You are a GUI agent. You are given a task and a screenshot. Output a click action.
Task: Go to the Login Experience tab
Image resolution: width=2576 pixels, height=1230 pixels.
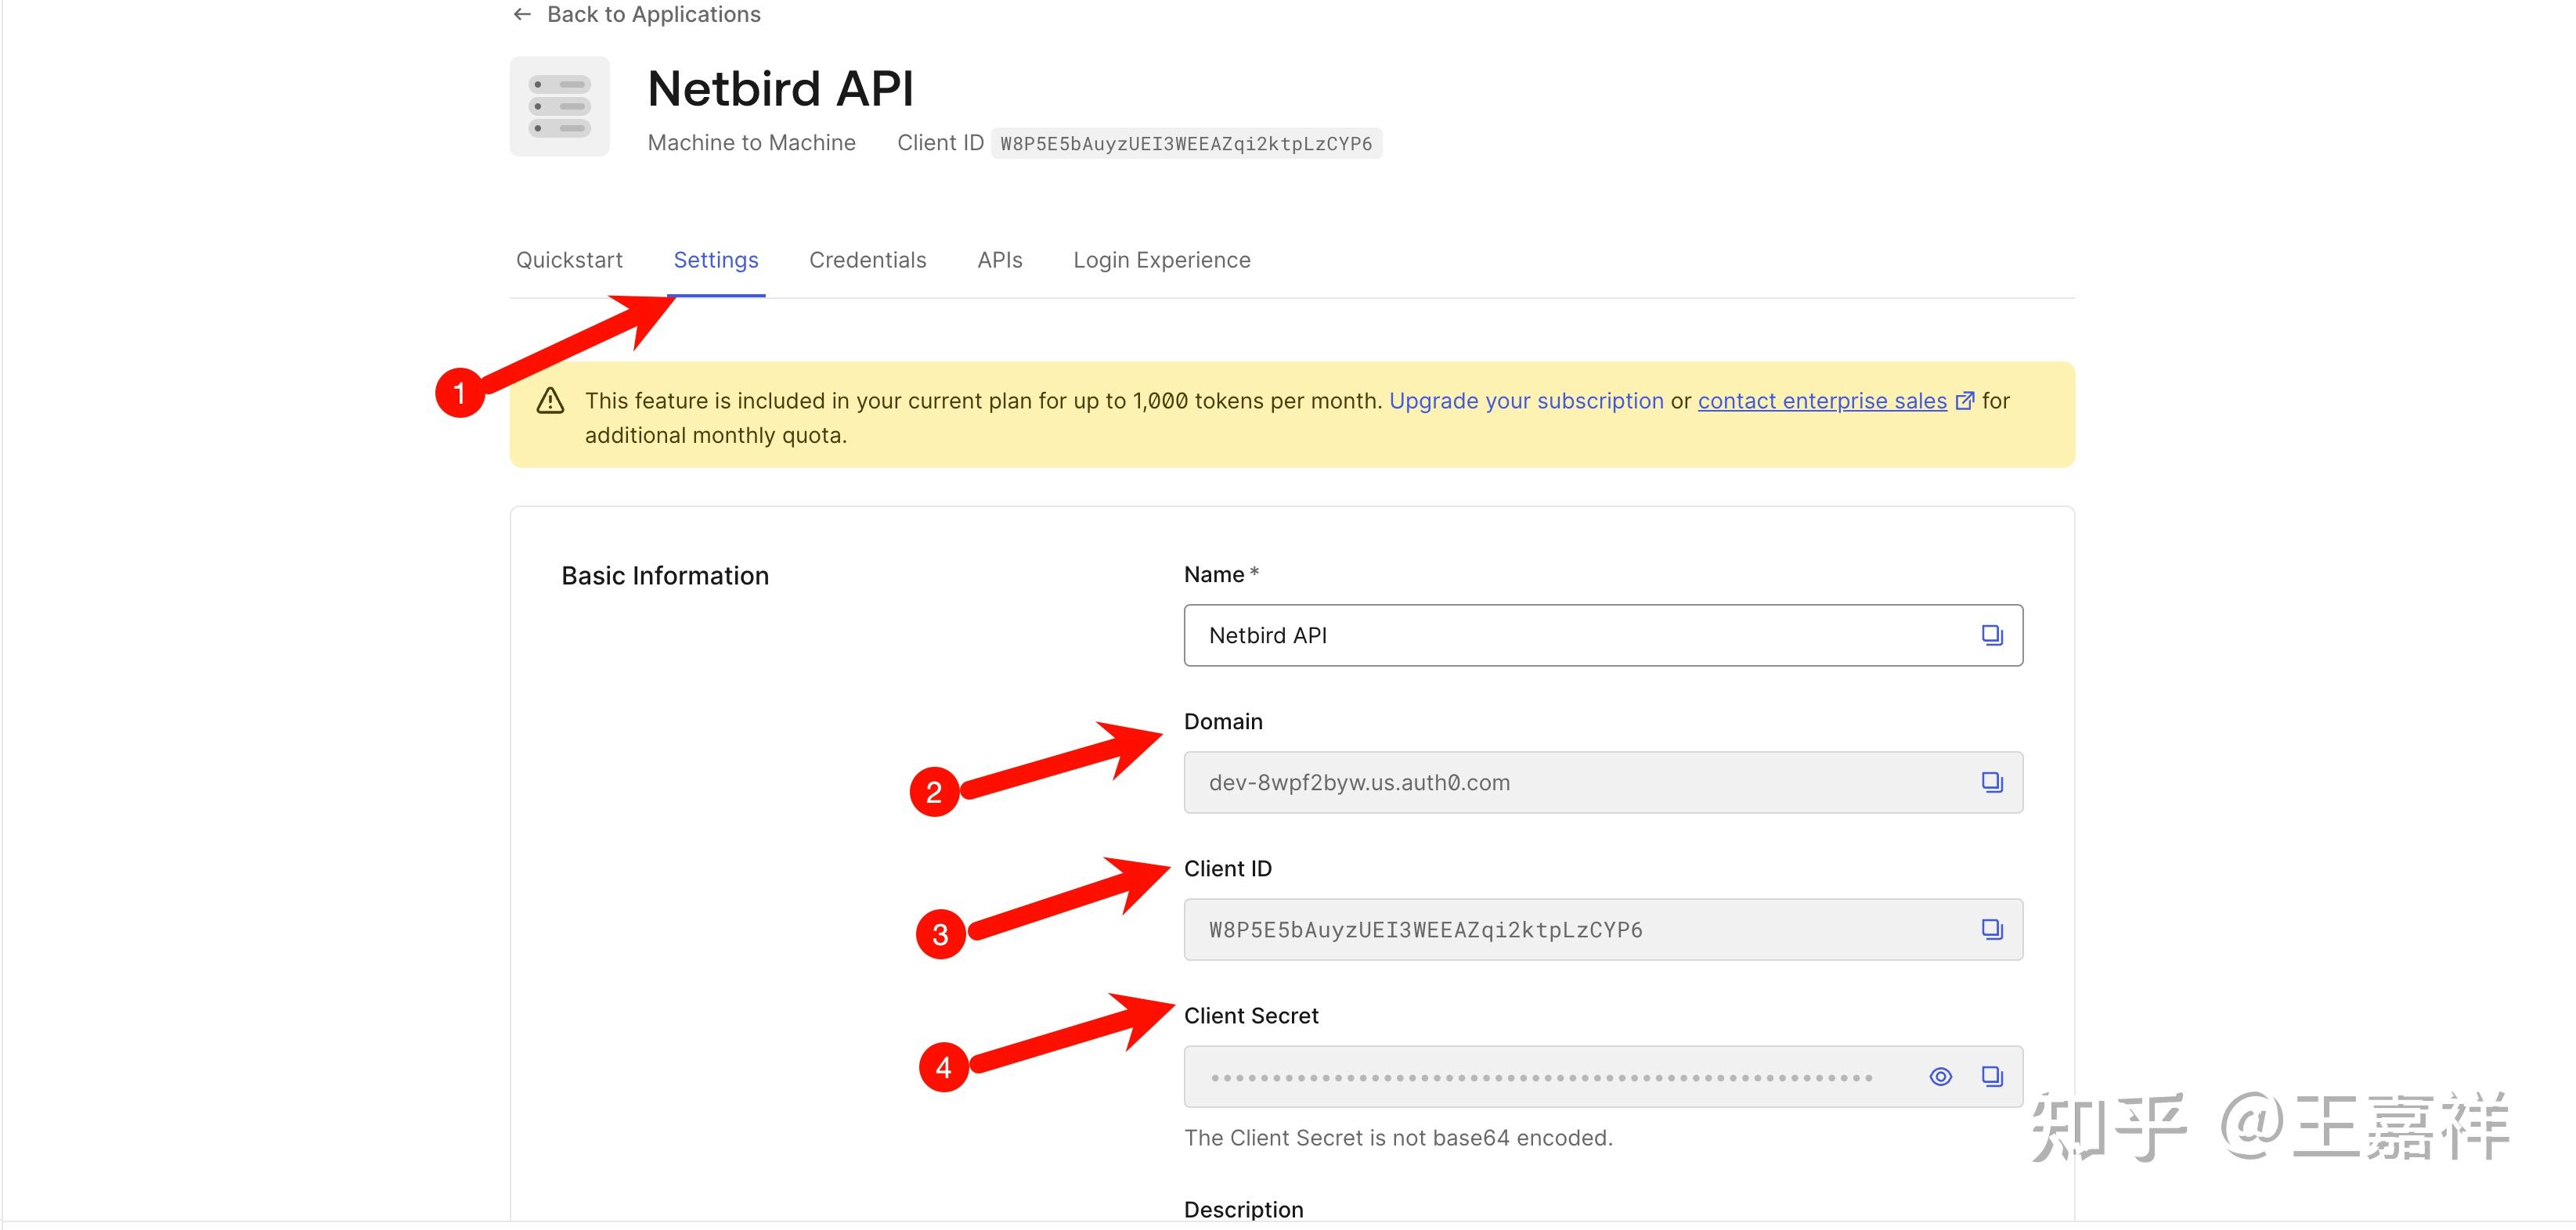(1161, 260)
